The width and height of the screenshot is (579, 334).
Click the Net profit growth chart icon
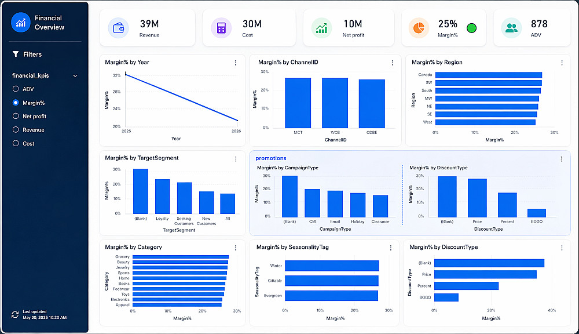click(x=321, y=28)
